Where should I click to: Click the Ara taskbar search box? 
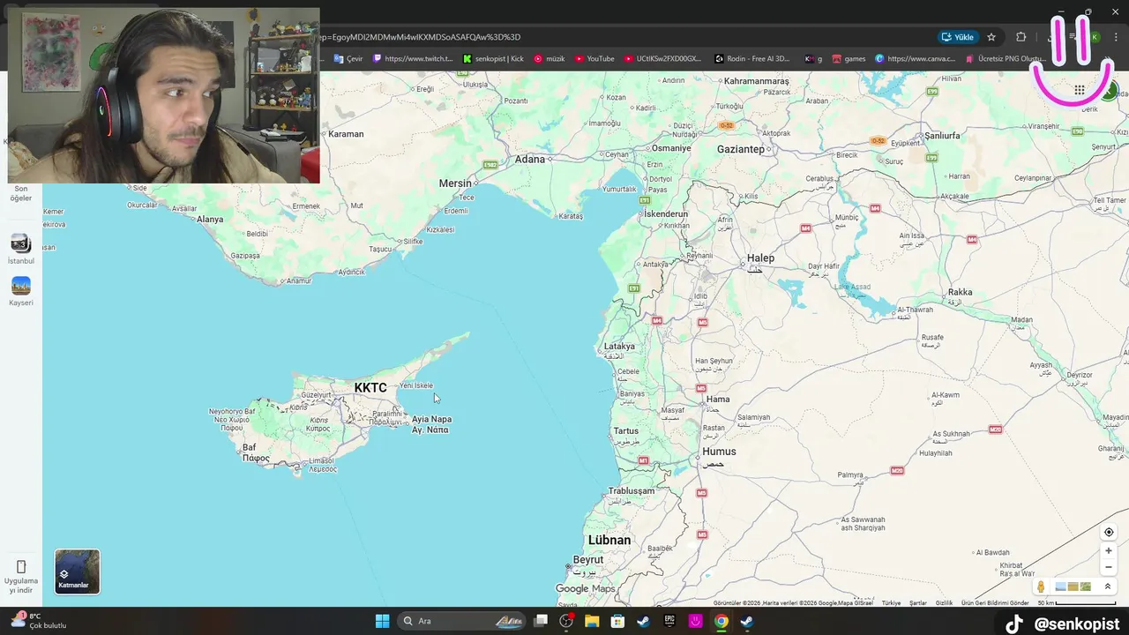coord(462,621)
